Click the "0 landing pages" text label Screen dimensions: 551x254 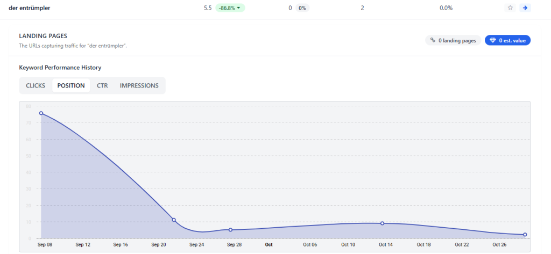click(x=457, y=40)
